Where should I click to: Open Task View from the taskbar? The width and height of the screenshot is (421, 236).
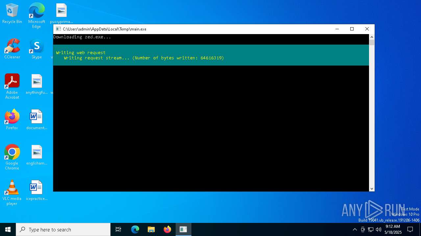[x=118, y=229]
